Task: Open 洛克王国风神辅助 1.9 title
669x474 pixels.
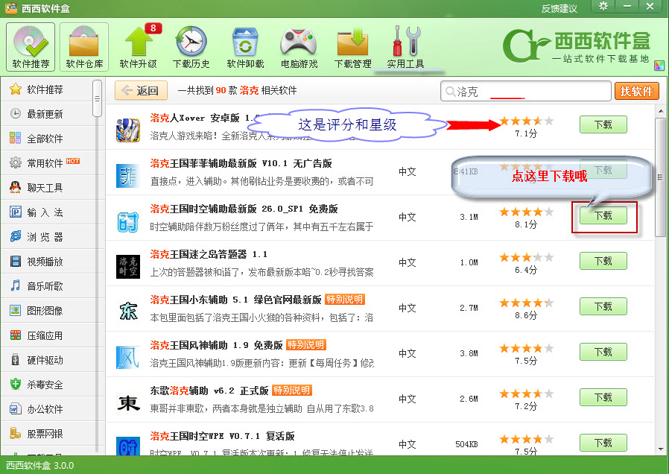Action: [x=216, y=345]
